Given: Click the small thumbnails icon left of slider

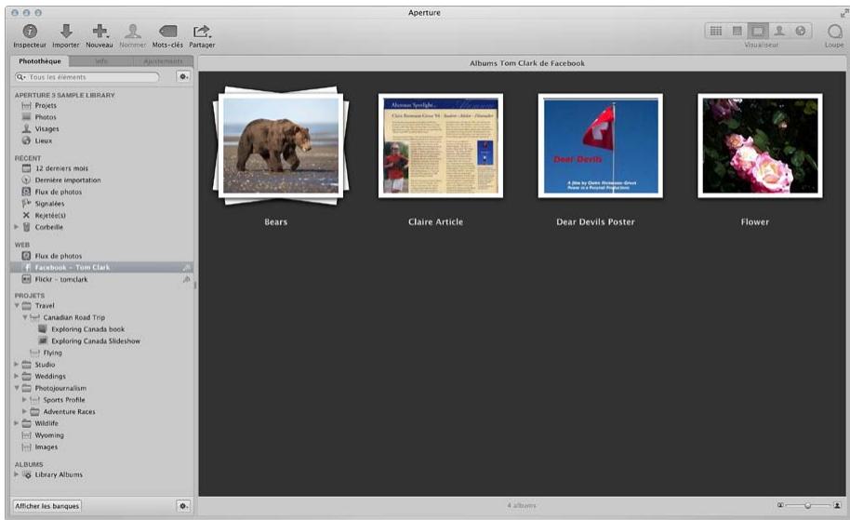Looking at the screenshot, I should (780, 505).
